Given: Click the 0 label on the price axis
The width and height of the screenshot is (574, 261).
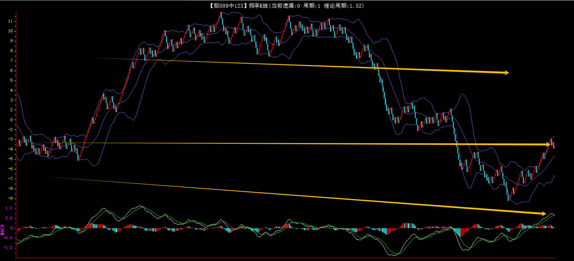Looking at the screenshot, I should (x=12, y=120).
